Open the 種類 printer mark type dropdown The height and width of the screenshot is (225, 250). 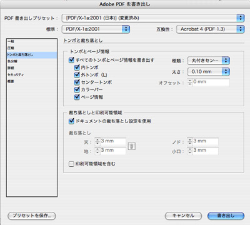pos(209,61)
